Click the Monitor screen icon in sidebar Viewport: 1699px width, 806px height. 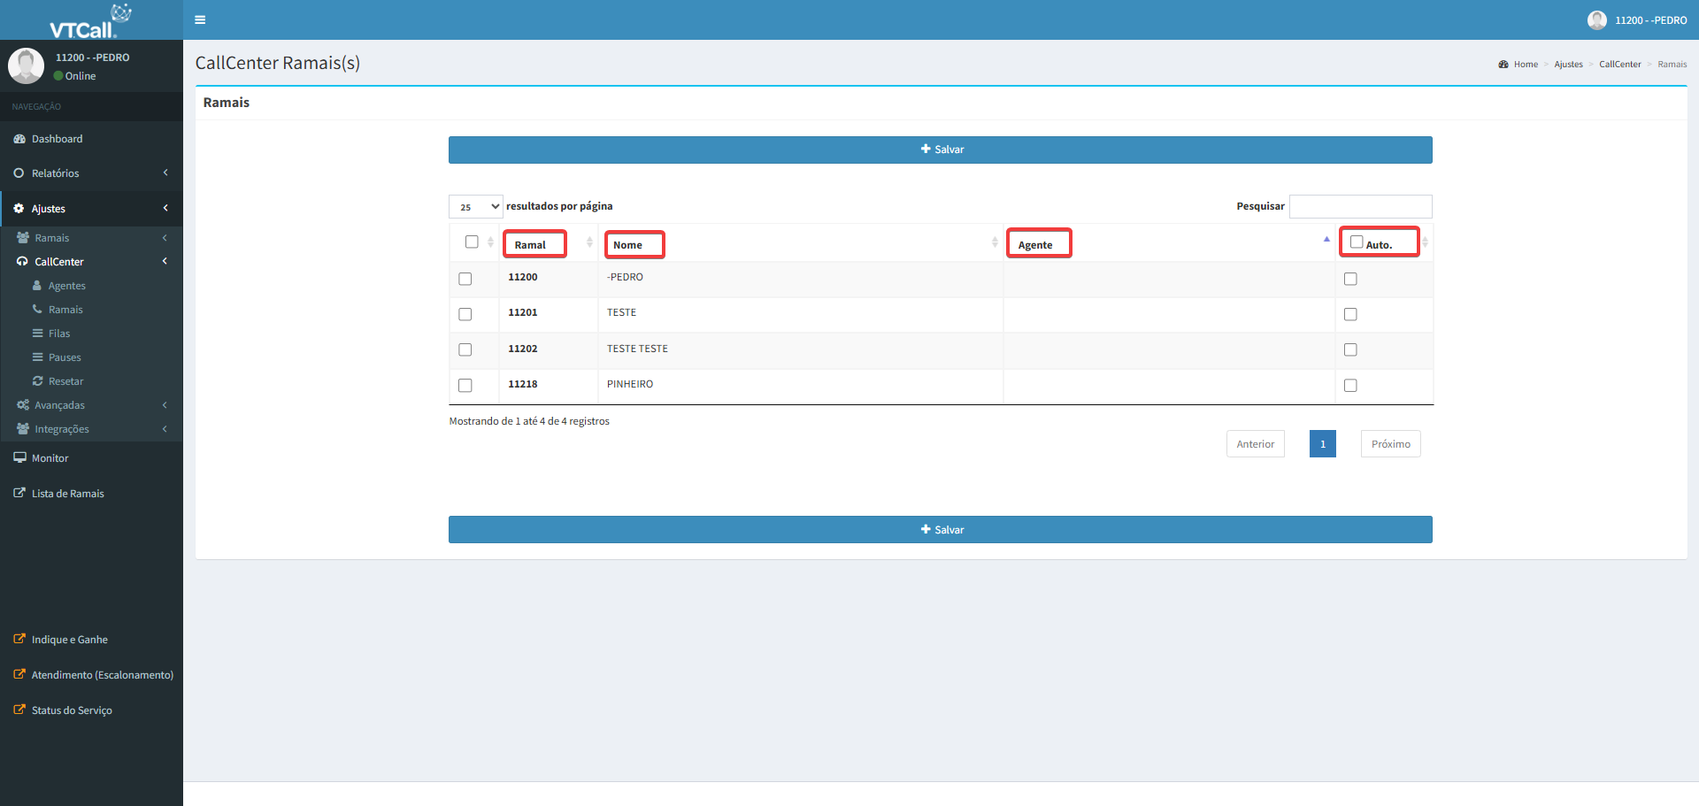[x=19, y=457]
